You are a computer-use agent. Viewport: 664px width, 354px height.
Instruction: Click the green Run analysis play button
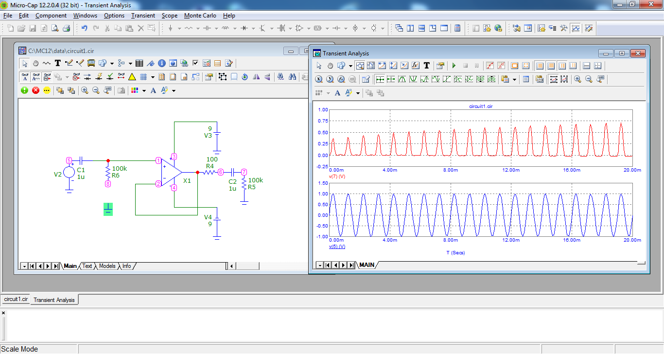click(454, 66)
